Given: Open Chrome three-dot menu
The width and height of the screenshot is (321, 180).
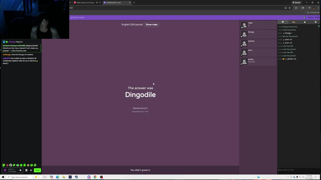Looking at the screenshot, I should pyautogui.click(x=318, y=8).
